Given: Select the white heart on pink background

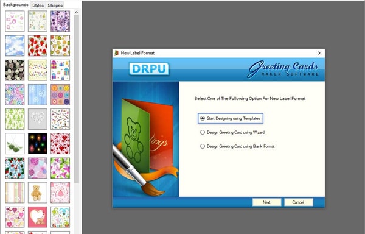Looking at the screenshot, I should [38, 217].
